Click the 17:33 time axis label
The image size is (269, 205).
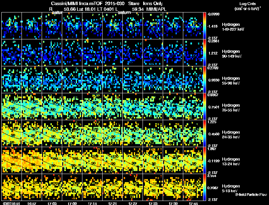pyautogui.click(x=153, y=203)
